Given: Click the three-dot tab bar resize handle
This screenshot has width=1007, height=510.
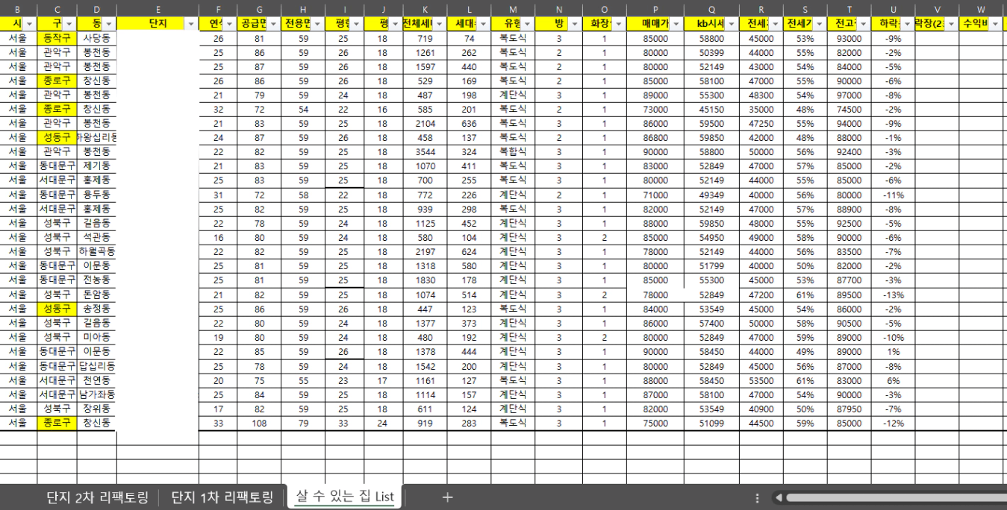Looking at the screenshot, I should tap(758, 497).
